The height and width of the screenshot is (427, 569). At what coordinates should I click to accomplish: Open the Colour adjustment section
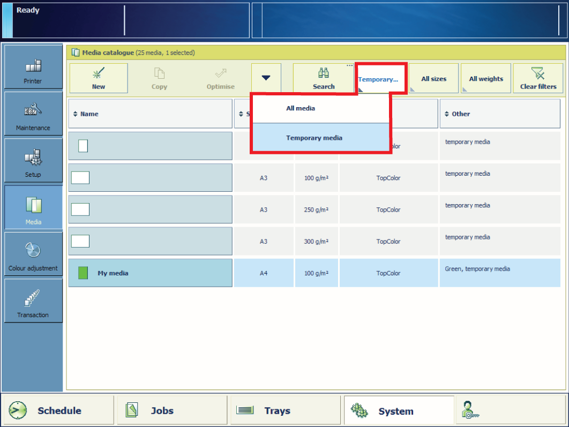tap(33, 255)
